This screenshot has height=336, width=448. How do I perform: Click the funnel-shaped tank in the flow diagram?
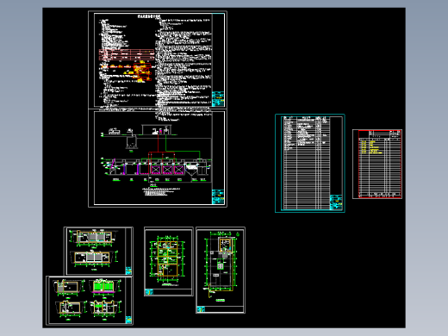192,170
